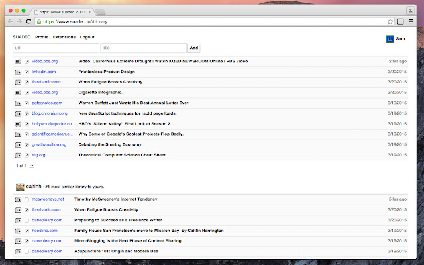The image size is (424, 265).
Task: Check the Preparing to Succeed row checkbox
Action: (x=26, y=221)
